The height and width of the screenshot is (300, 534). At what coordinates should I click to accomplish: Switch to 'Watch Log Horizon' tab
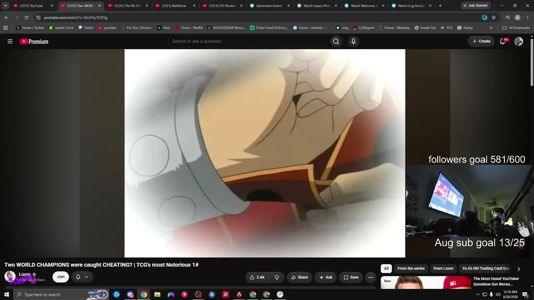point(411,6)
